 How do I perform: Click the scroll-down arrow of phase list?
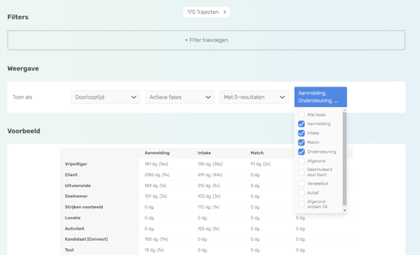344,211
